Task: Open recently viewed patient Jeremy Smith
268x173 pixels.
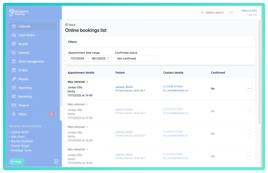Action: point(20,132)
